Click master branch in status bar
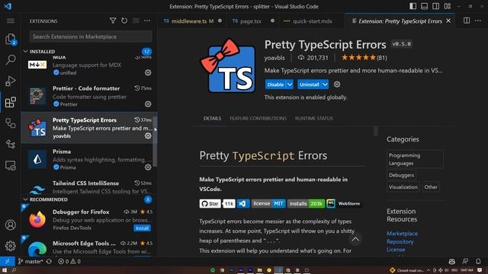Viewport: 488px width, 274px height. [x=30, y=261]
